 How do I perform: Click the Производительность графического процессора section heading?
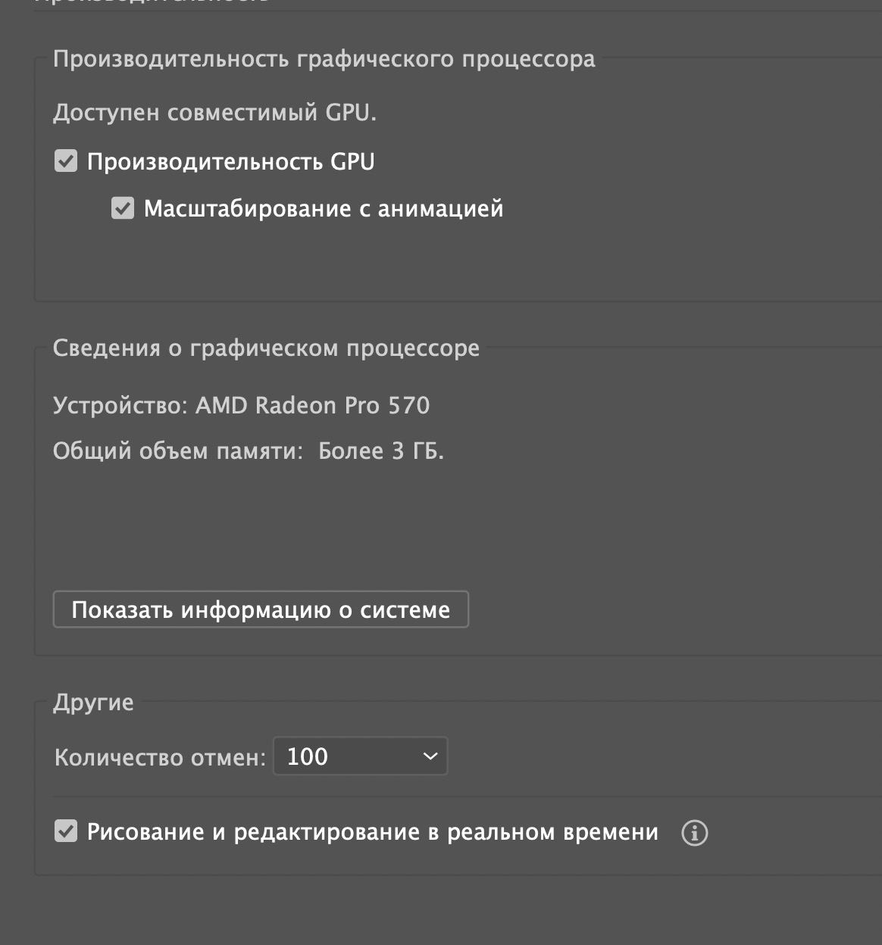point(324,59)
